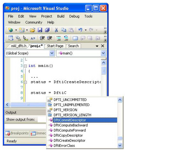
Task: Expand the standard toolbar overflow options
Action: [x=105, y=30]
